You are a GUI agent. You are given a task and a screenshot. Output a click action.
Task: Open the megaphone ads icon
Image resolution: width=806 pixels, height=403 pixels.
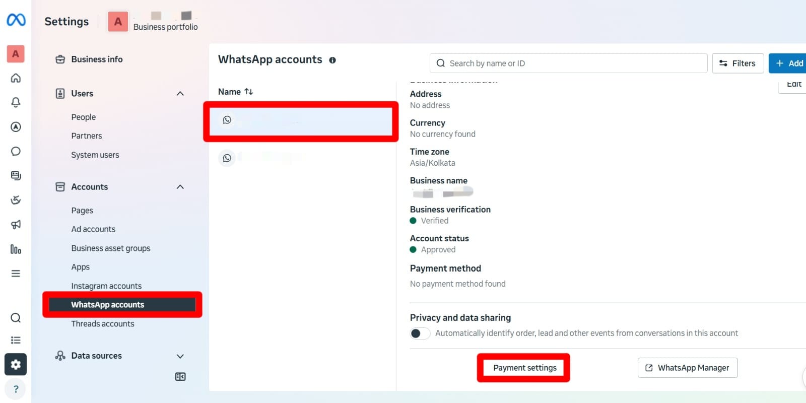(x=16, y=225)
